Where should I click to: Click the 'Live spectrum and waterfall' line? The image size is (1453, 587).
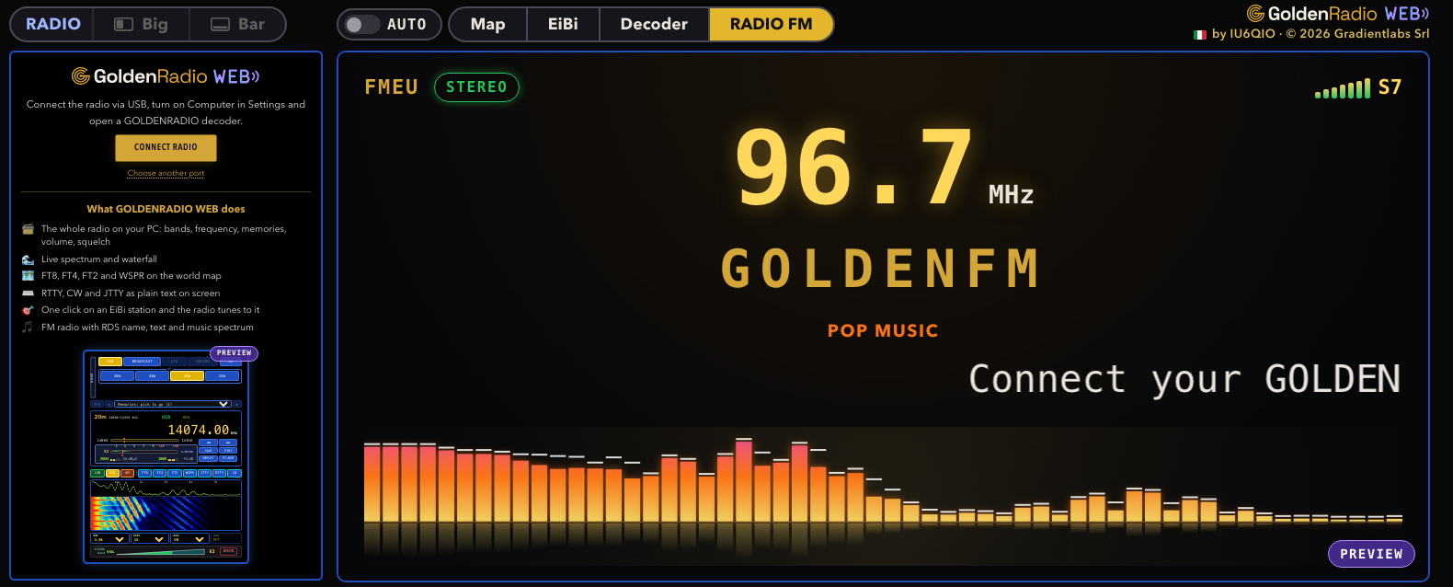coord(99,259)
